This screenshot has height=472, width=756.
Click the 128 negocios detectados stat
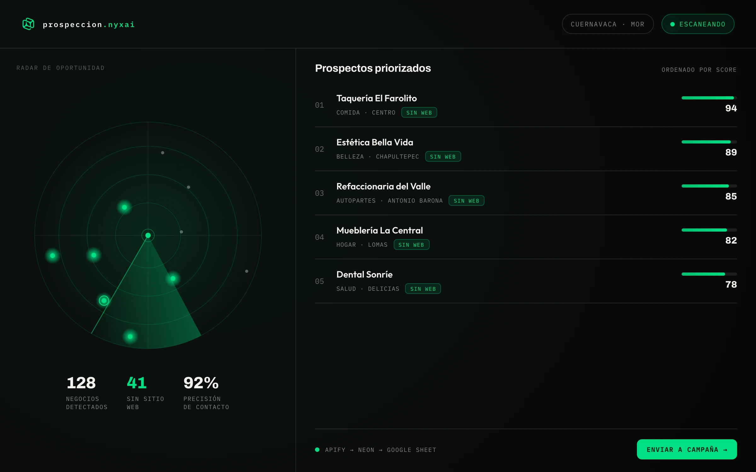click(x=87, y=393)
